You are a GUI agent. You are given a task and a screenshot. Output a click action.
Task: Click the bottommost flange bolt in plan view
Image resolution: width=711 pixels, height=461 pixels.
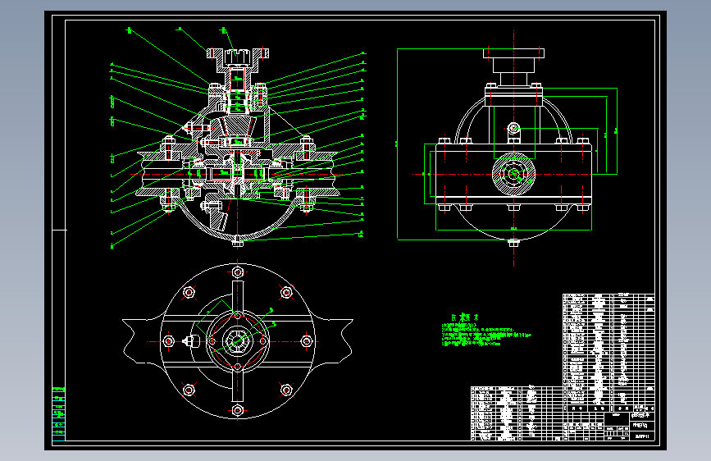[x=238, y=410]
